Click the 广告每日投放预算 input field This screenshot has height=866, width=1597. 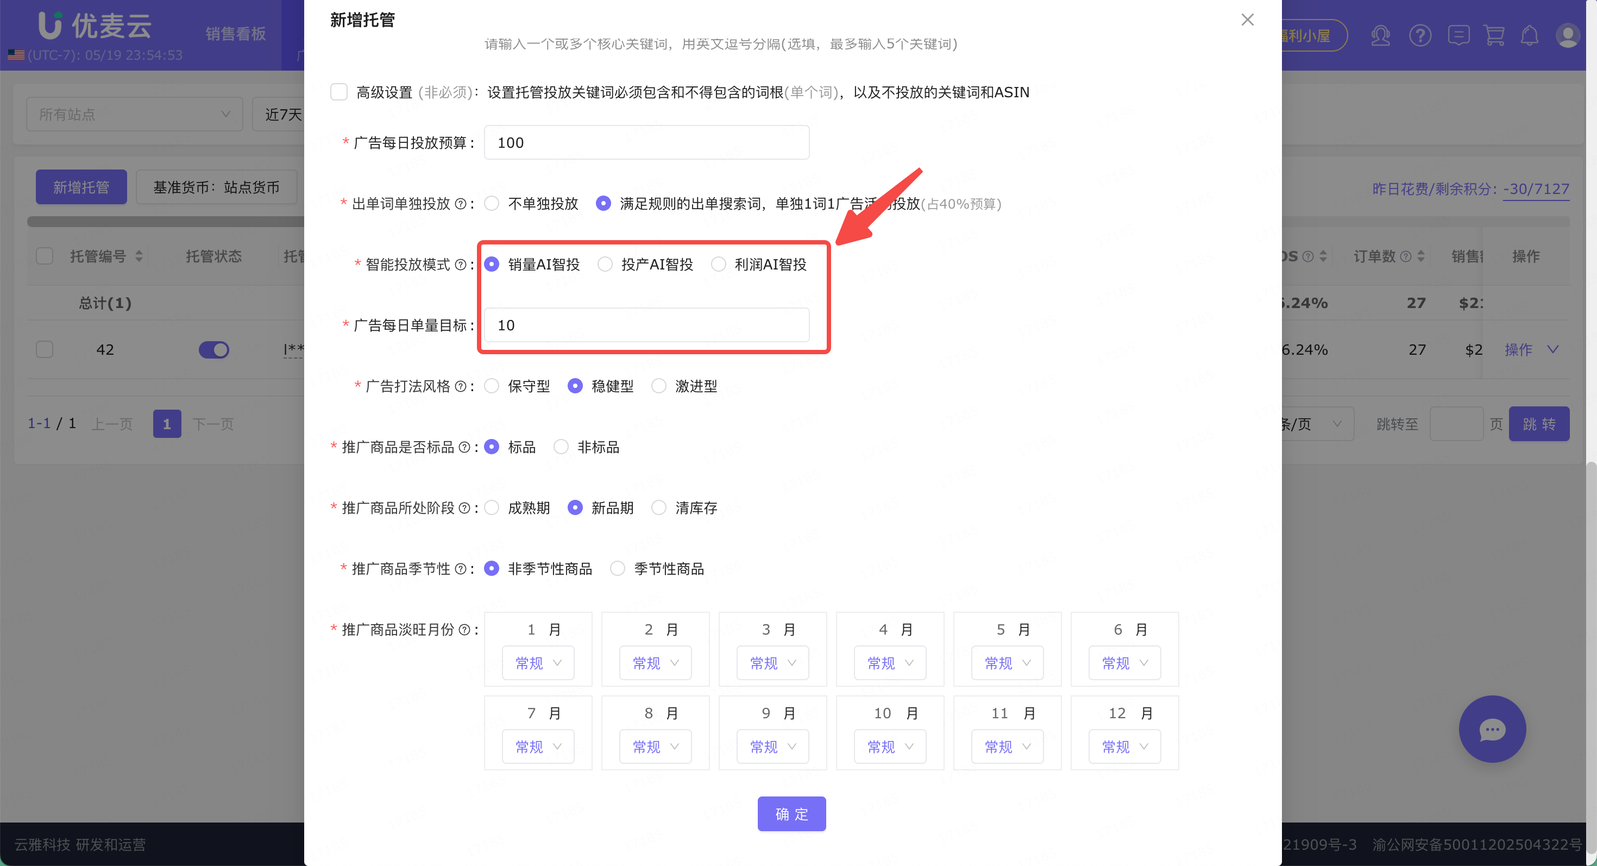[x=646, y=142]
